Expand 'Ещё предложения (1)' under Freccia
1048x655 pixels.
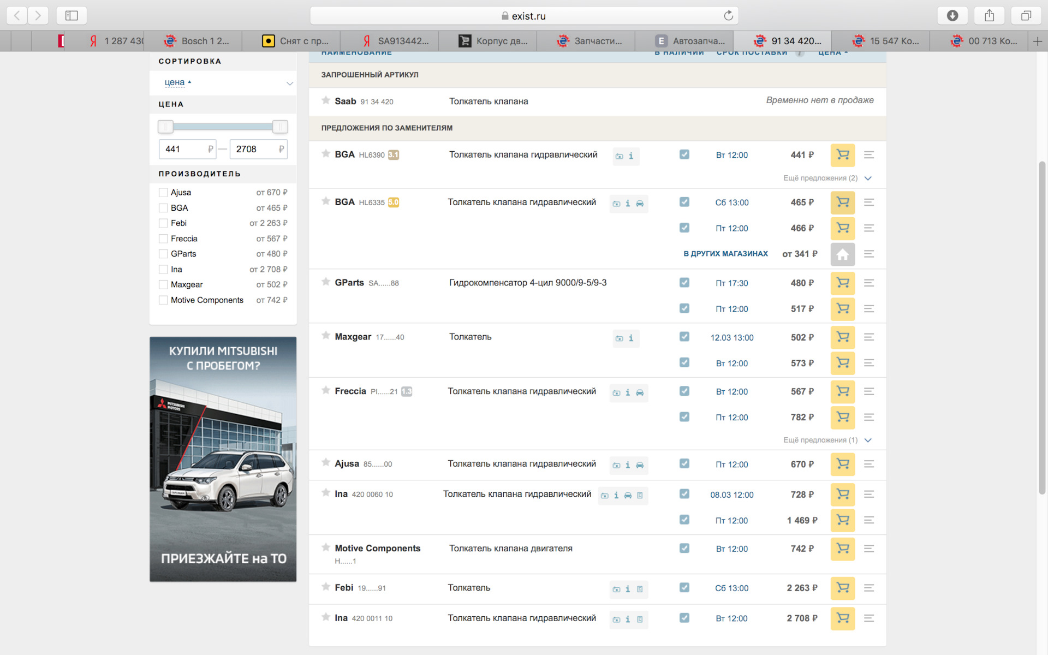pyautogui.click(x=827, y=440)
